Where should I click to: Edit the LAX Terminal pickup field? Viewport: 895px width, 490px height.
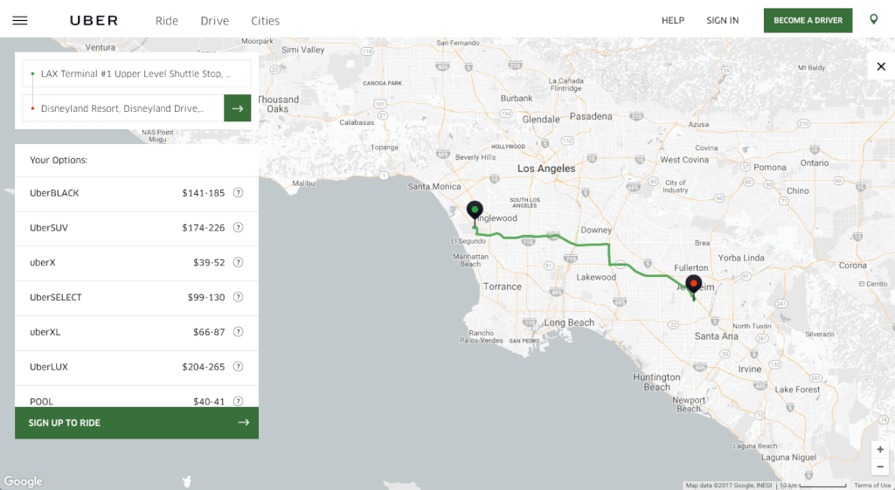[136, 73]
